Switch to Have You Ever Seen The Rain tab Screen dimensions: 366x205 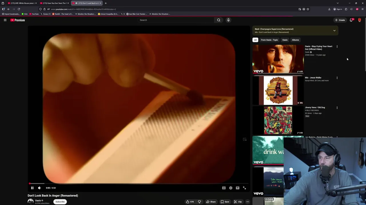(54, 3)
